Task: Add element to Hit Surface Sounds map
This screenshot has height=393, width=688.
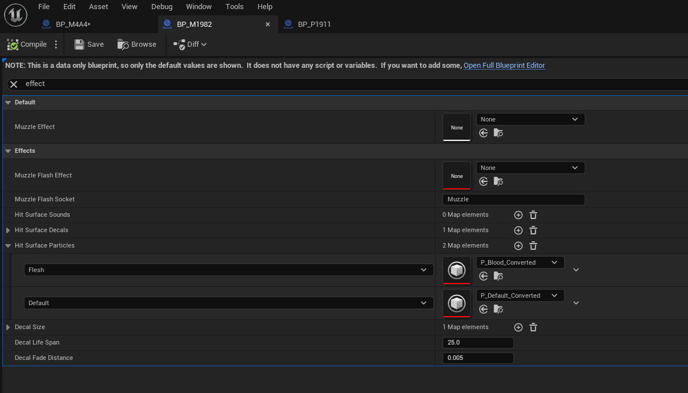Action: (518, 215)
